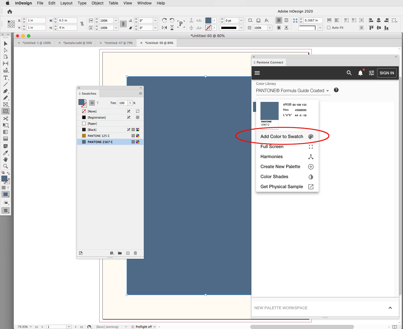The height and width of the screenshot is (329, 403).
Task: Open the Pantone Connect hamburger menu
Action: 257,73
